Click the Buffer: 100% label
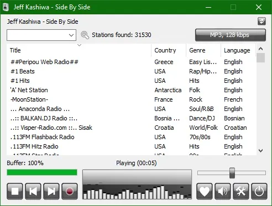This screenshot has width=272, height=206. pos(25,163)
